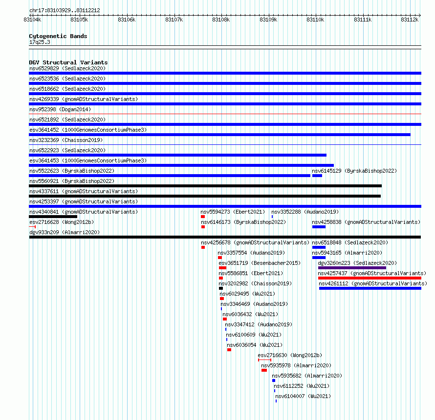The height and width of the screenshot is (420, 435).
Task: Click nsv5522623 (ByrskaBishop2022) label
Action: tap(72, 171)
